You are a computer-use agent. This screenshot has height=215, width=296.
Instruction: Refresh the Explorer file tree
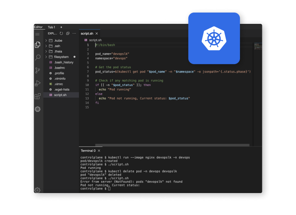tap(61, 34)
